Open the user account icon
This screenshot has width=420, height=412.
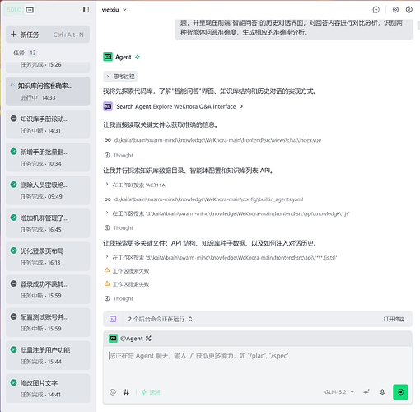coord(408,10)
